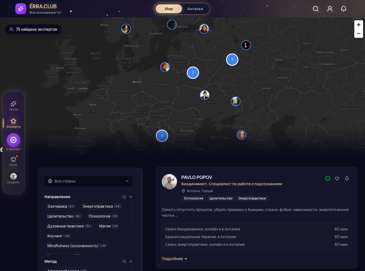
Task: Select the Сеанс энергопрактики service row
Action: (256, 244)
